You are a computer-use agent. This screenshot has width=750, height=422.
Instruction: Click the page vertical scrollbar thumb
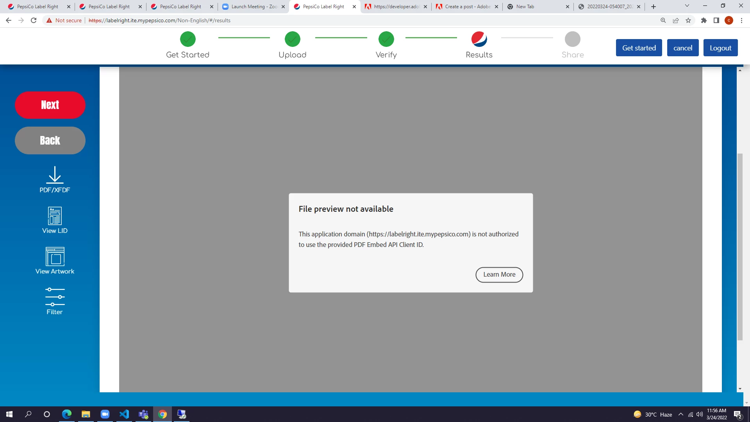[739, 246]
